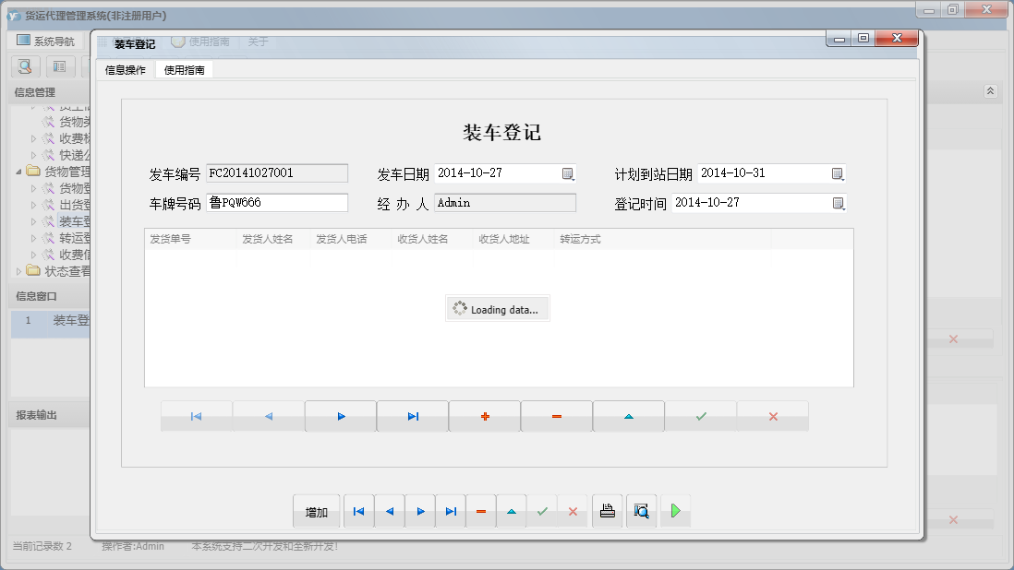Click the 车牌号码 input field
Image resolution: width=1014 pixels, height=570 pixels.
pos(277,203)
